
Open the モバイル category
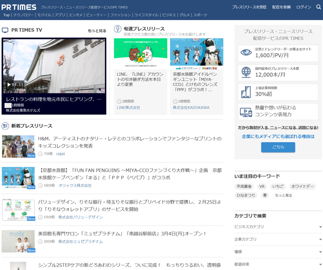click(x=44, y=15)
